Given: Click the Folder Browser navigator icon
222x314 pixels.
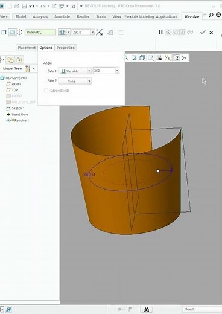Looking at the screenshot, I should pos(10,60).
